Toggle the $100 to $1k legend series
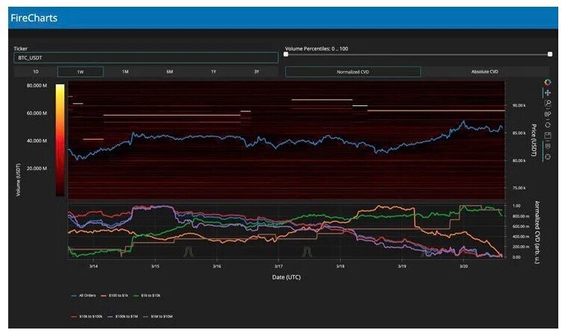Viewport: 565px width, 333px height. point(114,296)
